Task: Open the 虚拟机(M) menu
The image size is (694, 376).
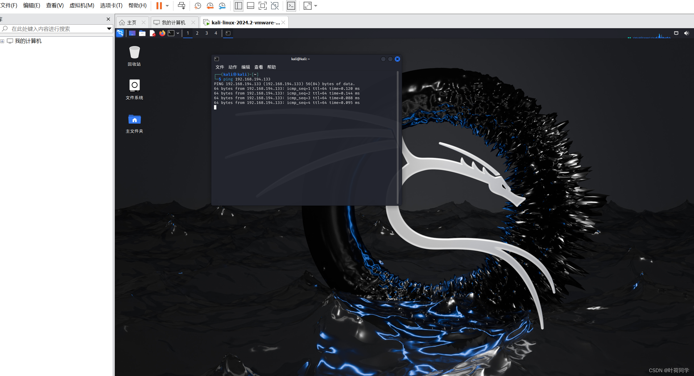Action: pyautogui.click(x=82, y=6)
